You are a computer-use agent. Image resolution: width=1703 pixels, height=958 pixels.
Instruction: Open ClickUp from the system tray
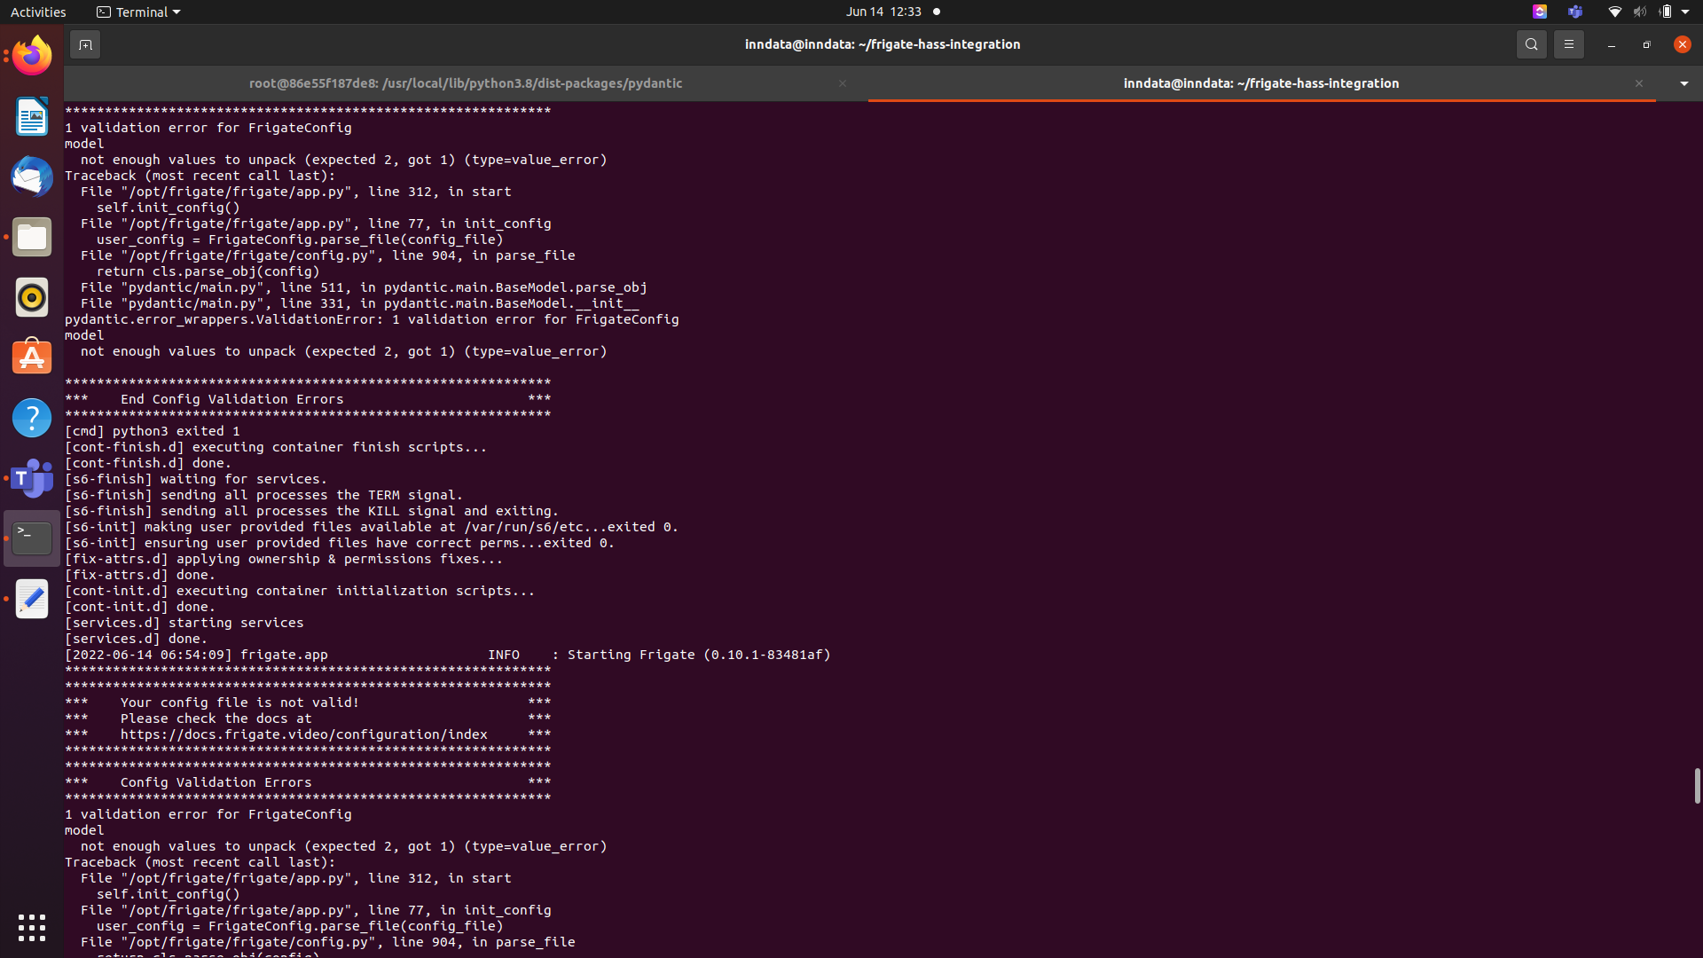pyautogui.click(x=1540, y=12)
